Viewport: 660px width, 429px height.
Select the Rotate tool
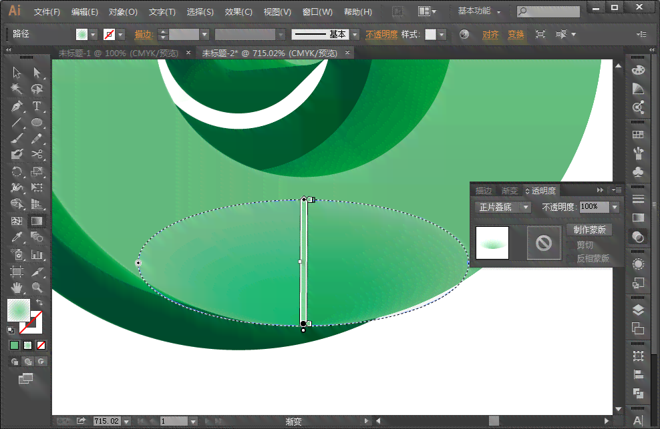tap(17, 171)
